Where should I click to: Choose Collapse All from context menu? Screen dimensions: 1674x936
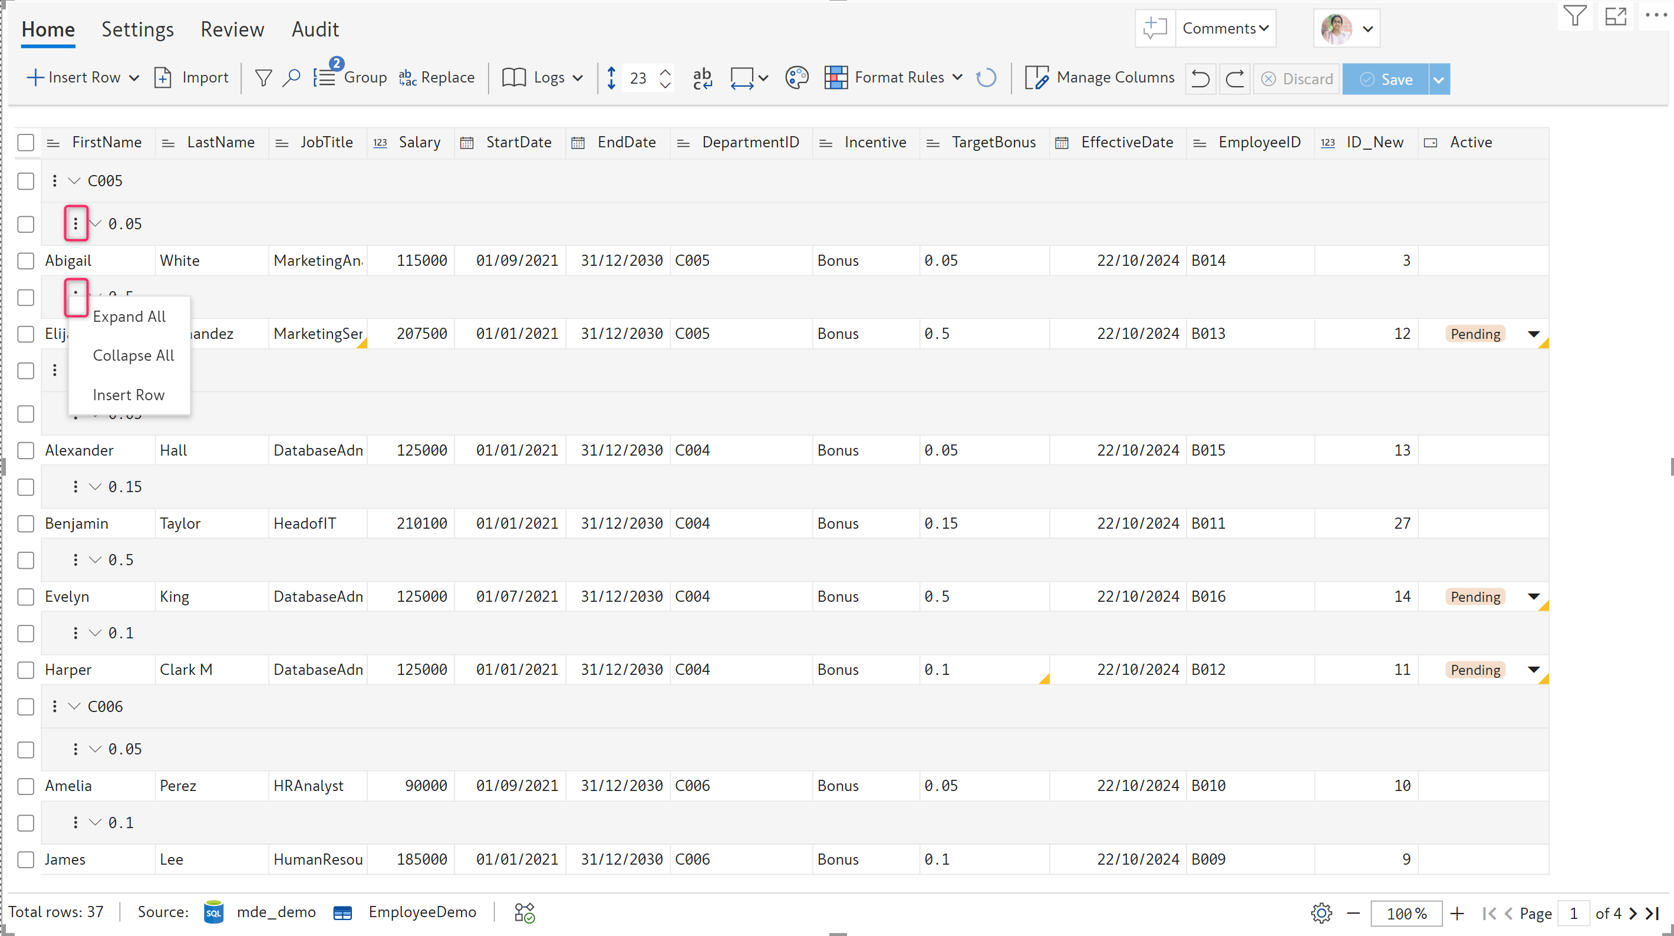133,355
